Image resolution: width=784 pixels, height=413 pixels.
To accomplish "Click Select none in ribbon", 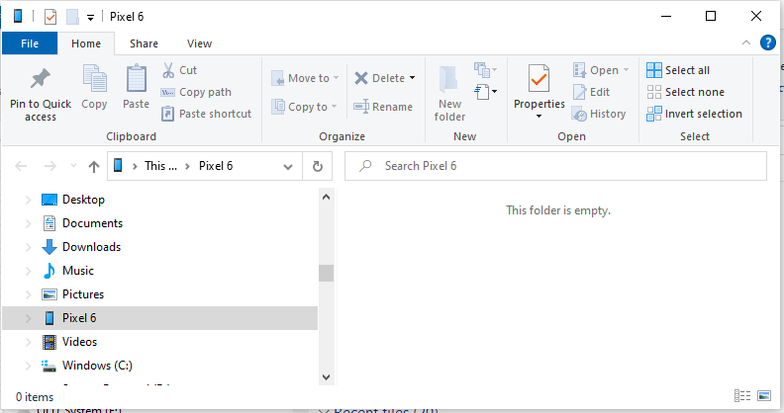I will (x=685, y=92).
